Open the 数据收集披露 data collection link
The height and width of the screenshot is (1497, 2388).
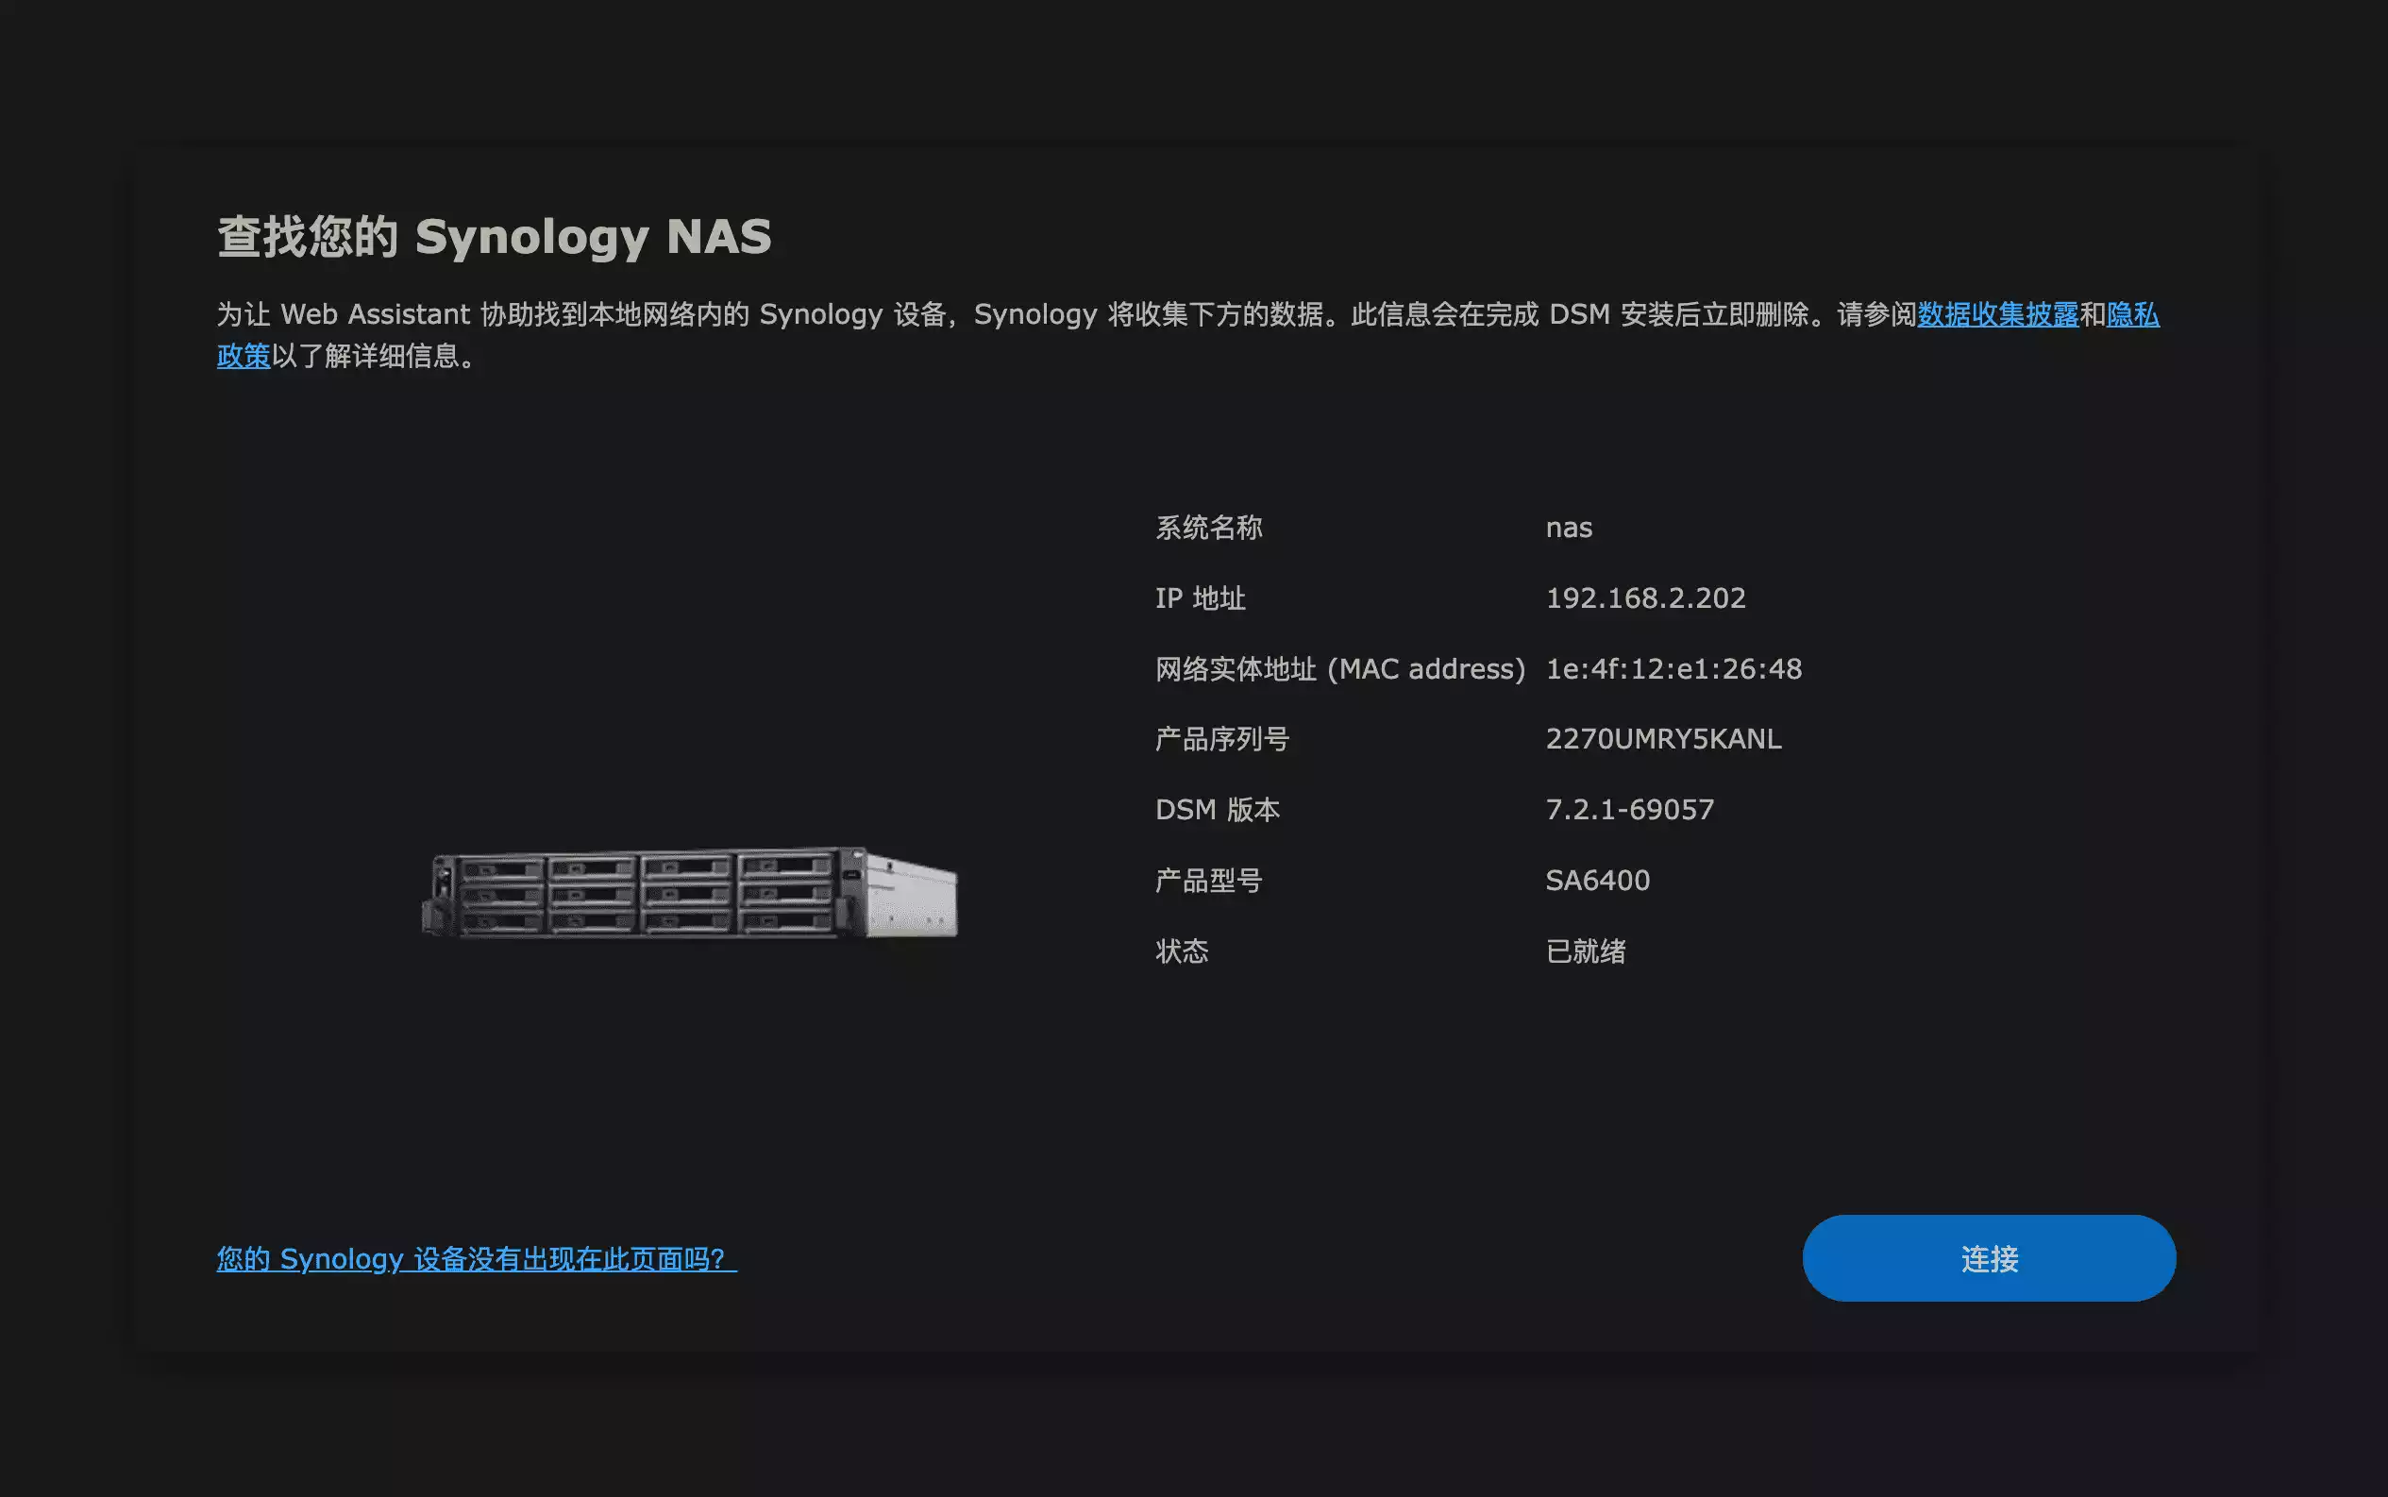pos(1997,315)
